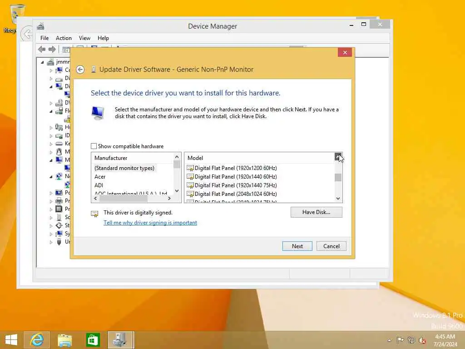465x349 pixels.
Task: Click the Display adapters category icon
Action: click(x=59, y=86)
